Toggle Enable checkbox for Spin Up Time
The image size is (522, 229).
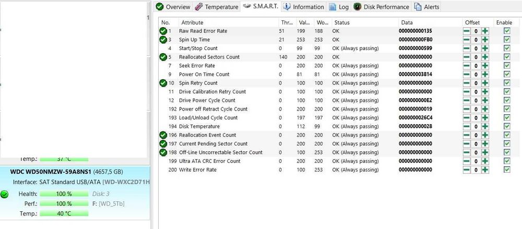point(507,40)
